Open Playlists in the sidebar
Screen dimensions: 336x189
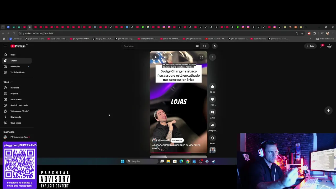coord(17,93)
